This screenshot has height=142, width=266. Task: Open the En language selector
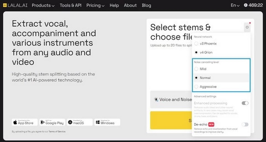coord(235,5)
